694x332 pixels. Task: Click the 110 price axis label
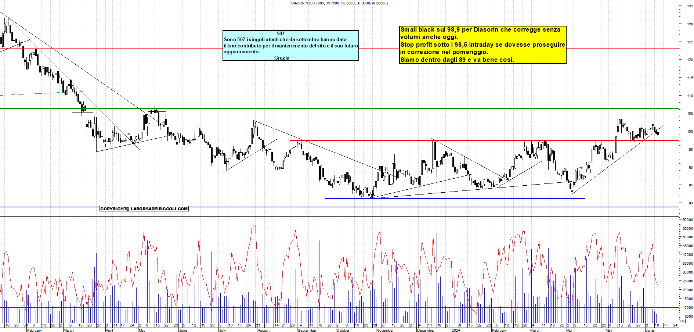tap(690, 96)
